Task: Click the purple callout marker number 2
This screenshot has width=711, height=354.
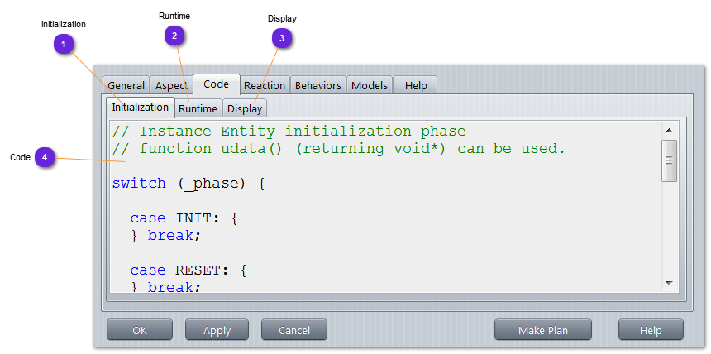Action: point(174,35)
